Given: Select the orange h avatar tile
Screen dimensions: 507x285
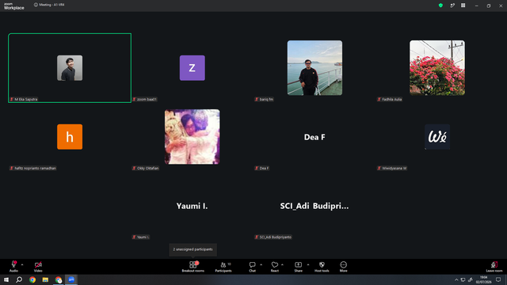Looking at the screenshot, I should [x=70, y=137].
